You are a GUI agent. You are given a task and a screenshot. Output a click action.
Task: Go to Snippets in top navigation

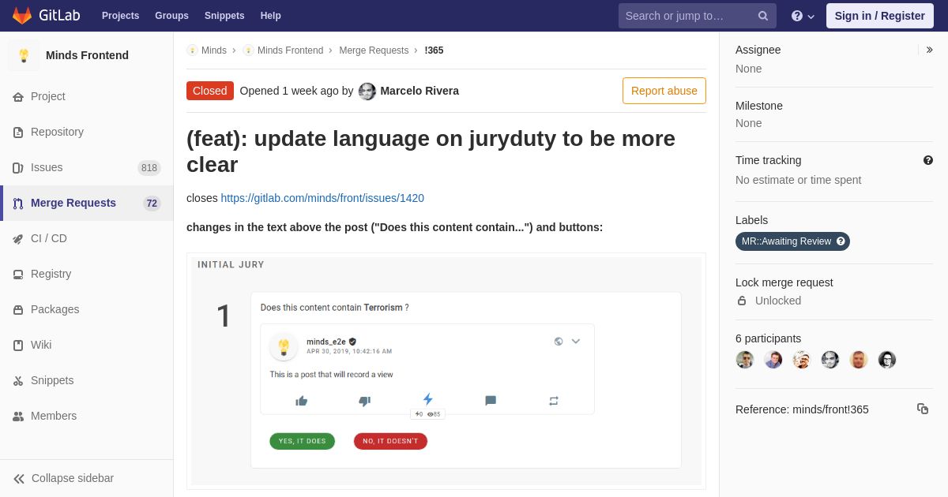(224, 16)
